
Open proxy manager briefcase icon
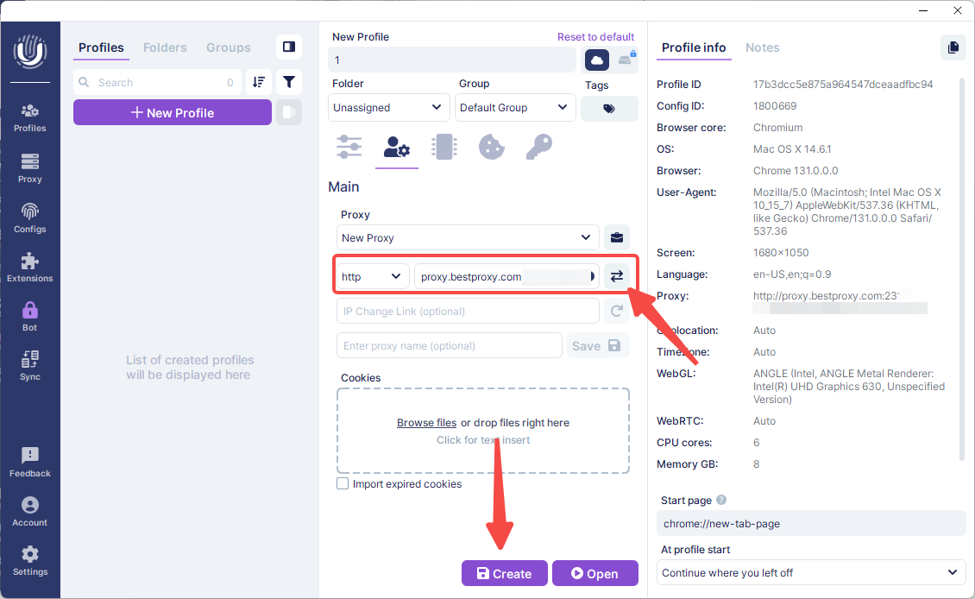tap(616, 237)
